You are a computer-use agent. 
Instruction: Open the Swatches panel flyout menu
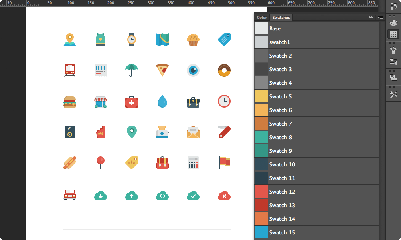click(380, 17)
